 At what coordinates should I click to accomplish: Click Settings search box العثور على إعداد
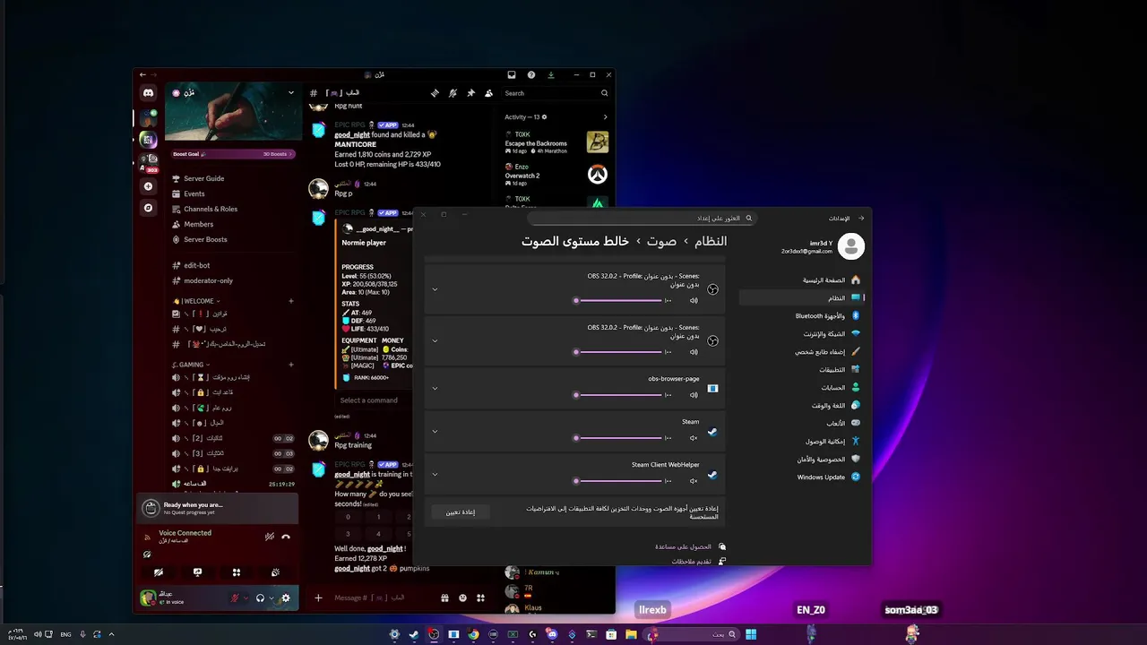[642, 218]
